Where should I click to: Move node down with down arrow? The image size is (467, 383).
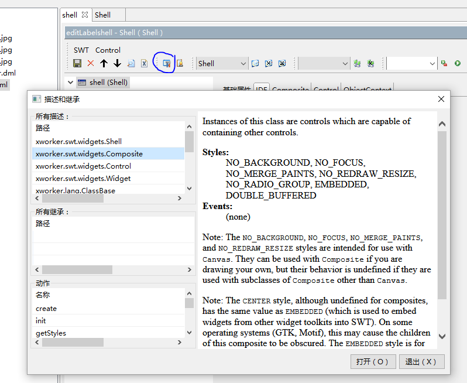118,63
